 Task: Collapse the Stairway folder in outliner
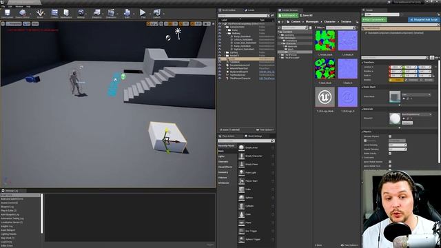tap(227, 33)
